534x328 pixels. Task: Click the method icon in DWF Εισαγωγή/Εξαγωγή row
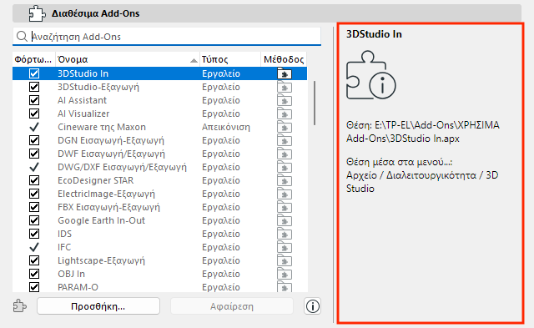click(x=285, y=154)
